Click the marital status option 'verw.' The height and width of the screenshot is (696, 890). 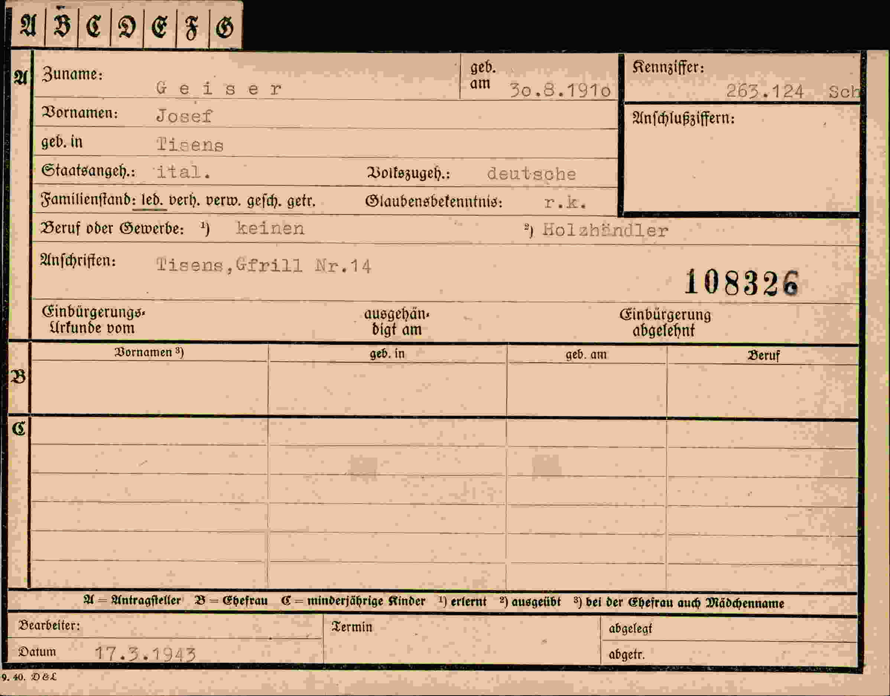(224, 201)
